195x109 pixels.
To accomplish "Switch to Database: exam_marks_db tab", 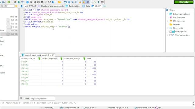I will click(x=51, y=6).
